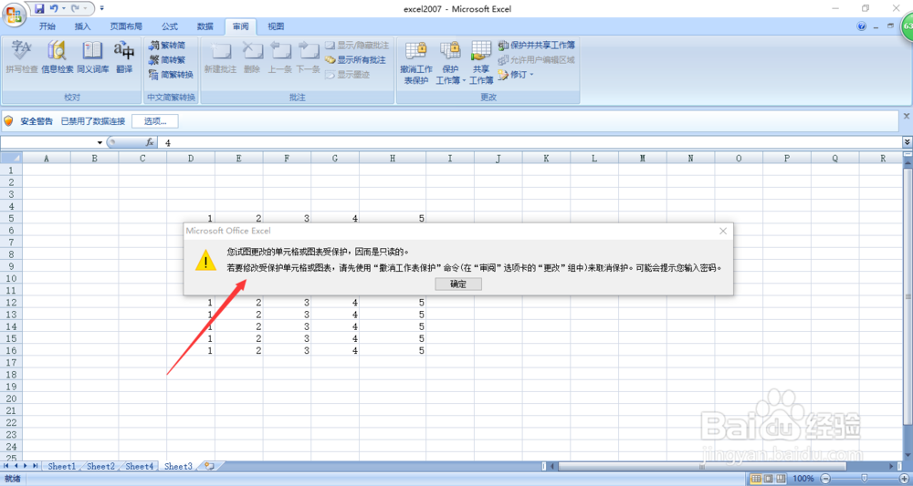Undo the last action

pyautogui.click(x=54, y=9)
